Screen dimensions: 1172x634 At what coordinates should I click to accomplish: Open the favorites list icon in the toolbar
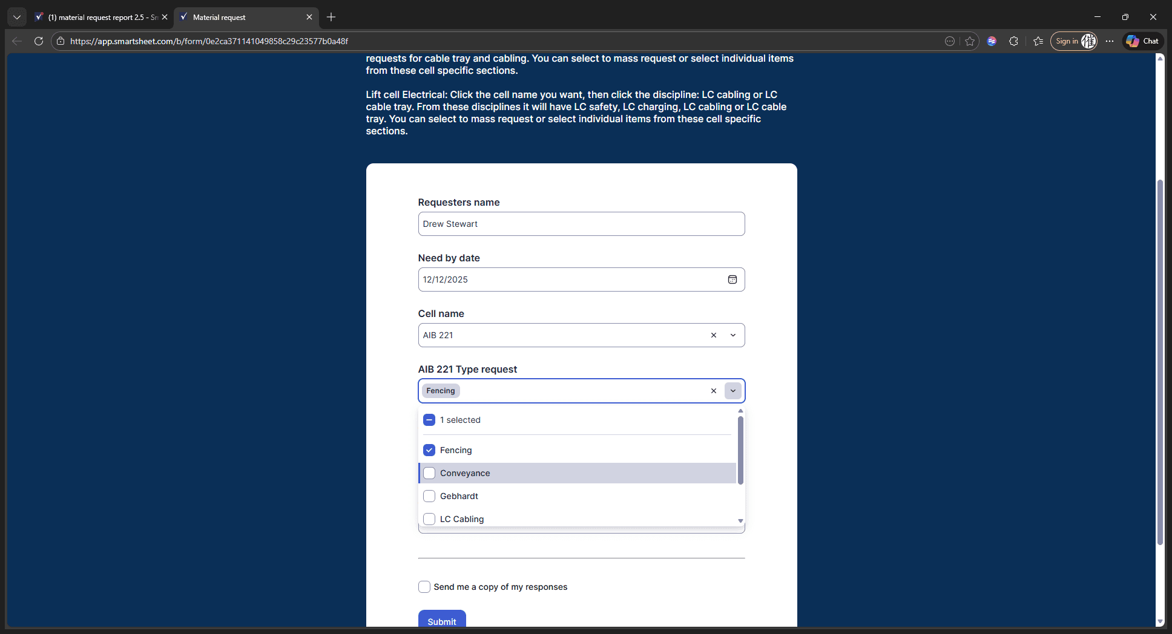(1038, 41)
